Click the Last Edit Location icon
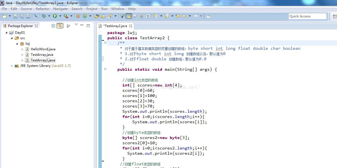Viewport: 337px width, 168px height. (178, 16)
